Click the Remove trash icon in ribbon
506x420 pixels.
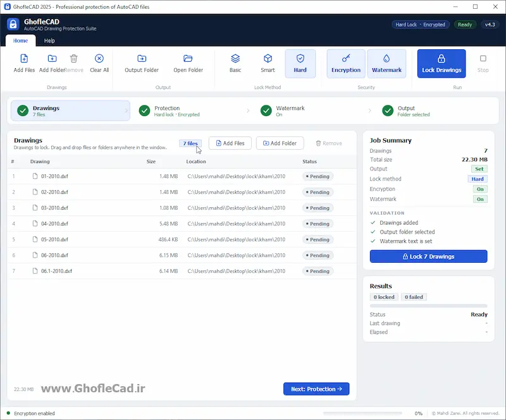click(74, 58)
